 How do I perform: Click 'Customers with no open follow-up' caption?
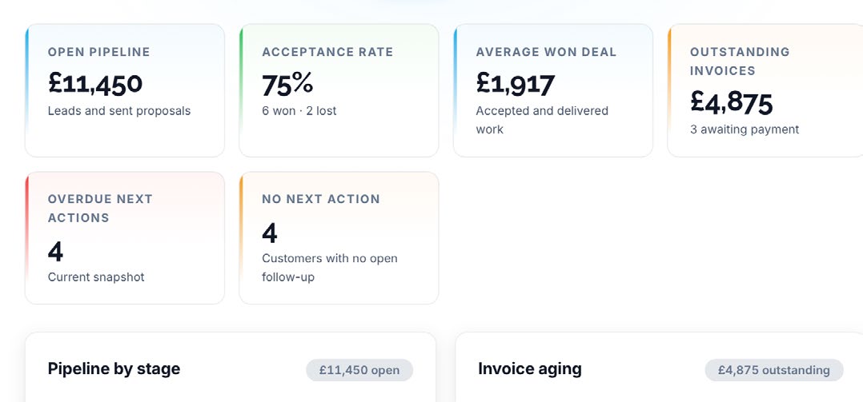pyautogui.click(x=330, y=268)
